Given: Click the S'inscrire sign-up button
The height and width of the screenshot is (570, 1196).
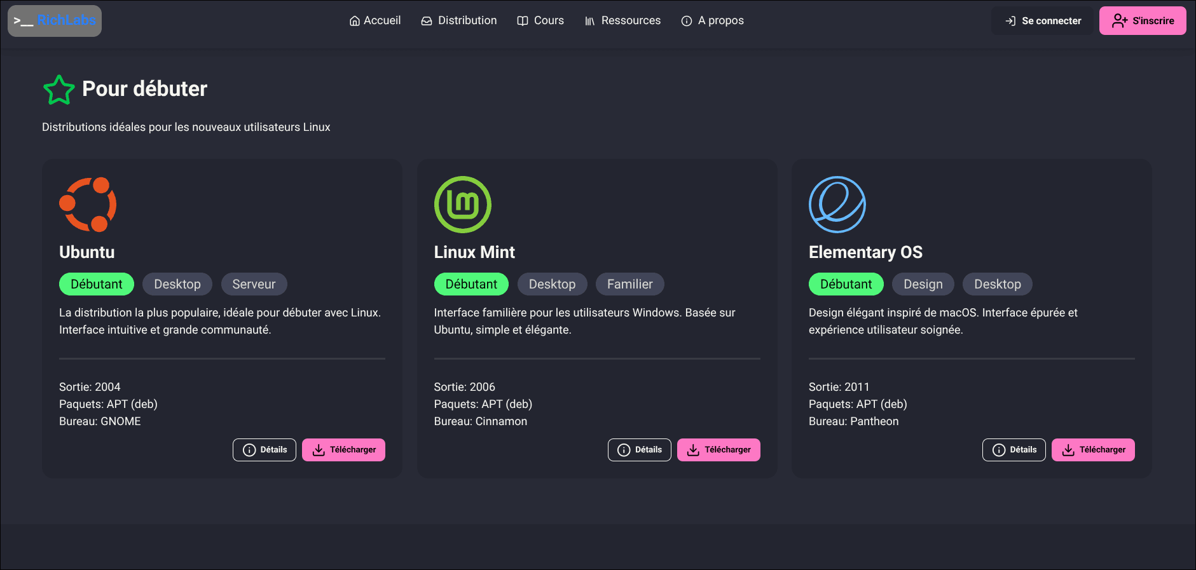Looking at the screenshot, I should [x=1143, y=21].
